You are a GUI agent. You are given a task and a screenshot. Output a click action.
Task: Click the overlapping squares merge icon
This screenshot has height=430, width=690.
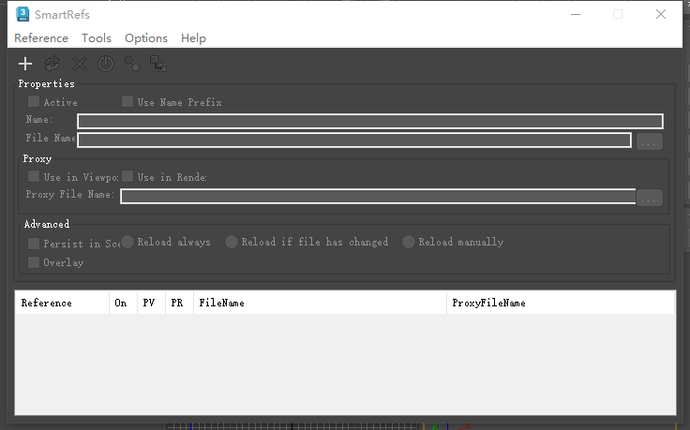tap(158, 64)
